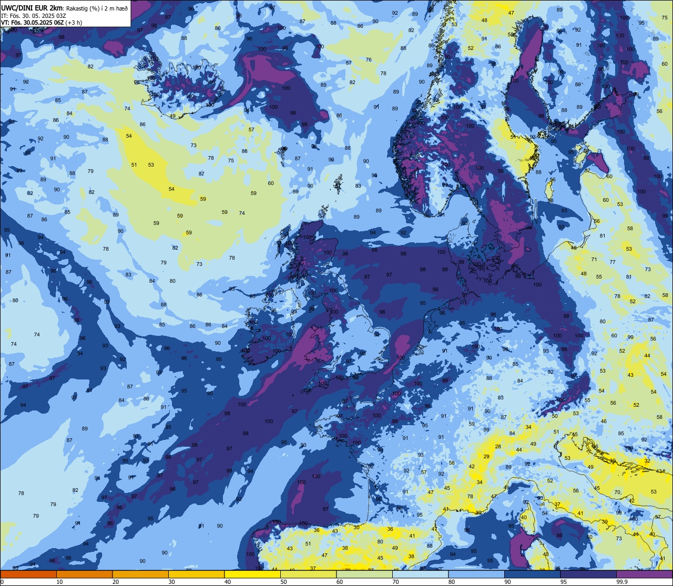The width and height of the screenshot is (673, 586).
Task: Click the purple above-99.9 legend swatch
Action: [x=644, y=574]
